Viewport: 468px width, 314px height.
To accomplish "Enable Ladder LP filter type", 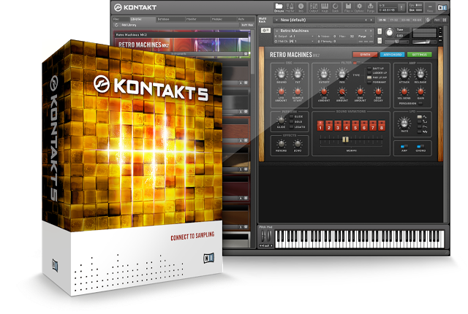I will (x=369, y=73).
